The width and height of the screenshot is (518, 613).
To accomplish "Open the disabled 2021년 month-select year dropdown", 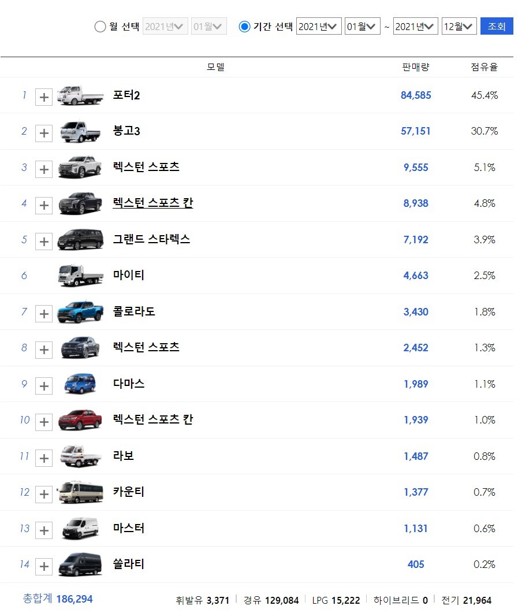I will pyautogui.click(x=165, y=26).
